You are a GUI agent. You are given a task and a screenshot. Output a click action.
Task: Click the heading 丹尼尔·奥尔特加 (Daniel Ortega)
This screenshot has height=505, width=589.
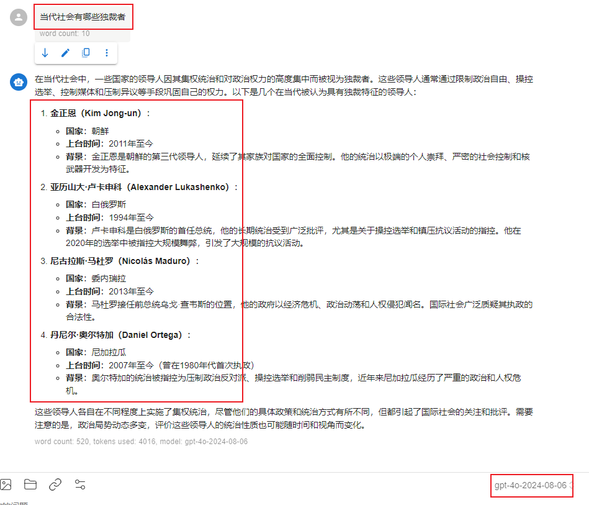[120, 335]
